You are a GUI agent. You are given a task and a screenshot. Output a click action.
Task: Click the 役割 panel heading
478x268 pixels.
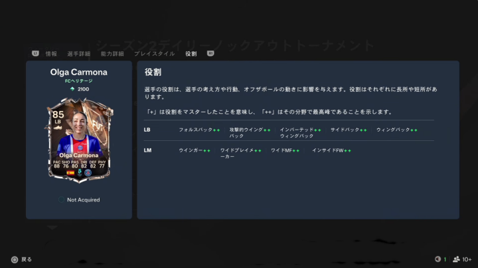tap(153, 72)
